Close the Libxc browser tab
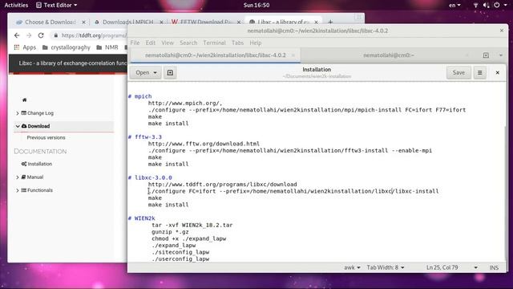Screen dimensions: 513x289 click(x=316, y=22)
